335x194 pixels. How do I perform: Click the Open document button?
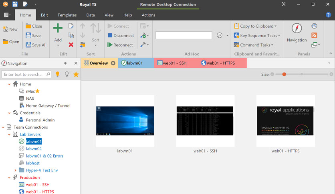[11, 42]
